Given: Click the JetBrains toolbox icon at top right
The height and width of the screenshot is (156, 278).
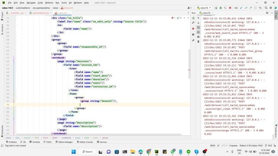Looking at the screenshot, I should [x=275, y=8].
